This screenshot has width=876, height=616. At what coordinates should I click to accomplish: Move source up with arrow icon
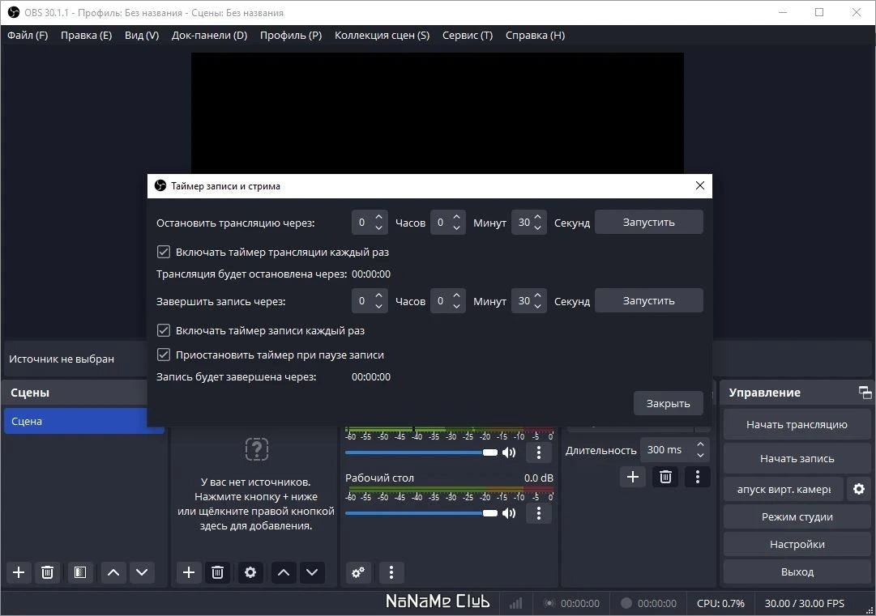[284, 572]
